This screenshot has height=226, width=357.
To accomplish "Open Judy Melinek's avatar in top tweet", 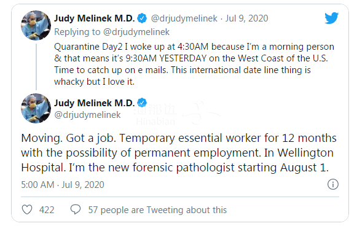I will [36, 25].
